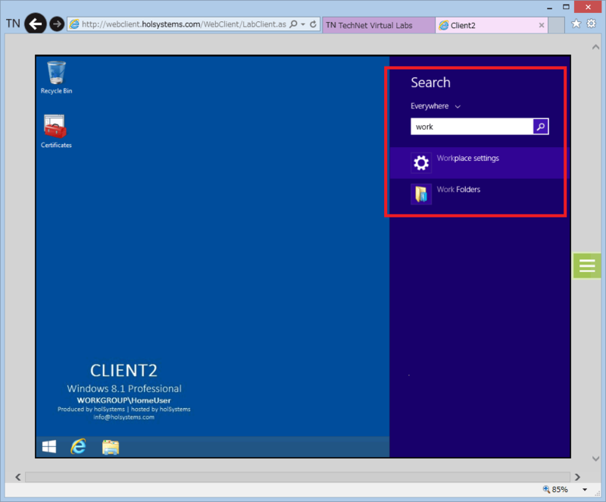Click the horizontal scrollbar left arrow
606x502 pixels.
pyautogui.click(x=17, y=477)
